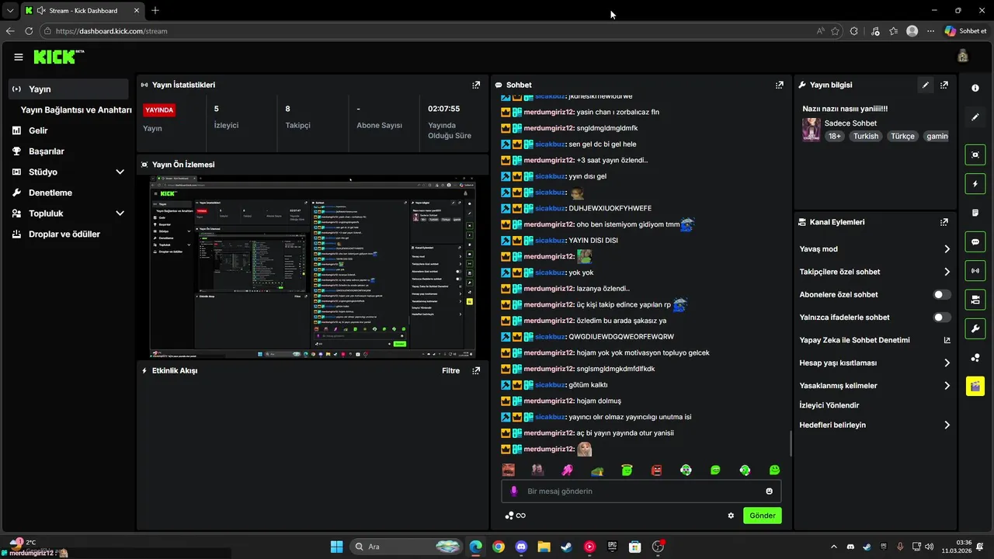Screen dimensions: 994x559
Task: Click the stream preview thumbnail
Action: 312,267
